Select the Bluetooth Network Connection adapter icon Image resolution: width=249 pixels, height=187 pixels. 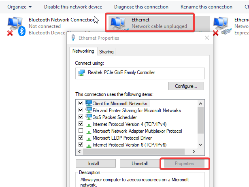pyautogui.click(x=16, y=26)
